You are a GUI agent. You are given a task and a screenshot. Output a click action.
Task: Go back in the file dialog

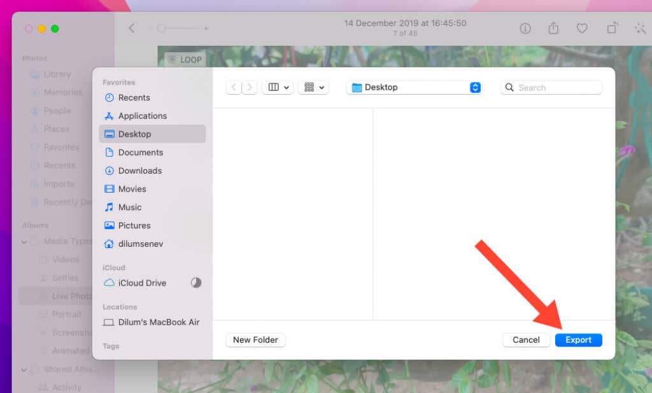click(x=234, y=87)
